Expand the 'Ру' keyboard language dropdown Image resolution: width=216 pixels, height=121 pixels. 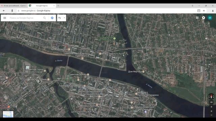click(x=61, y=18)
